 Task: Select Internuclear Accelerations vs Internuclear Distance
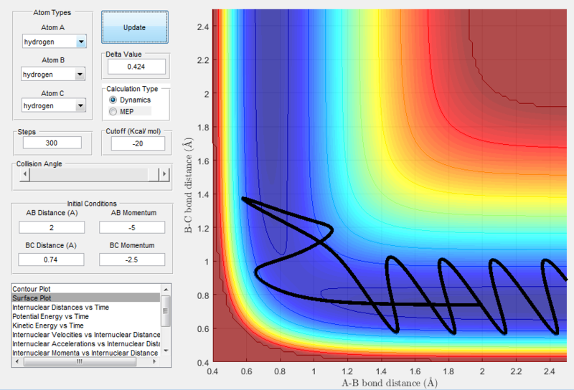86,344
